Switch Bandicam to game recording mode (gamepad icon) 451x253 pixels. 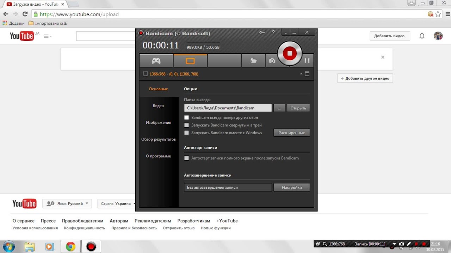click(156, 61)
